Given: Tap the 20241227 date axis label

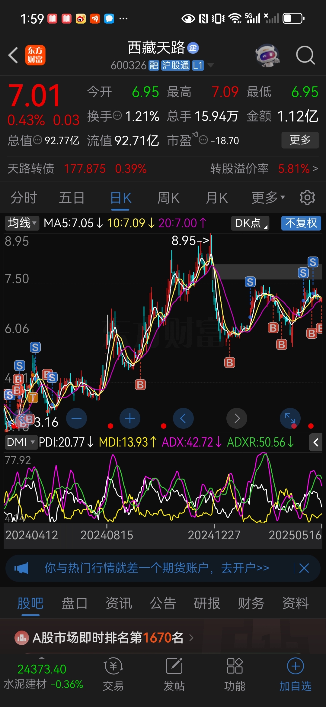Looking at the screenshot, I should (214, 535).
